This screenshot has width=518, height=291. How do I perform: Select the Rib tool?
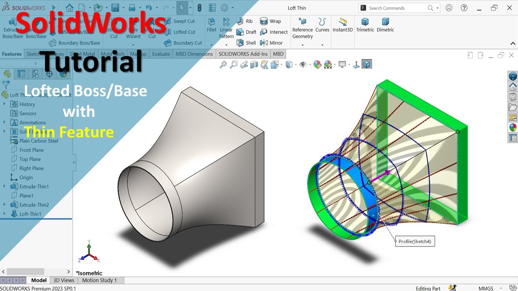[245, 21]
